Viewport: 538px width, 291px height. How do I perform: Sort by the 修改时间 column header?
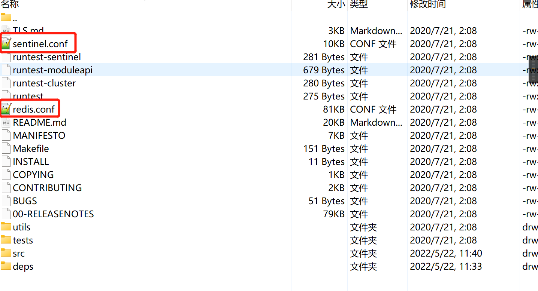point(428,4)
